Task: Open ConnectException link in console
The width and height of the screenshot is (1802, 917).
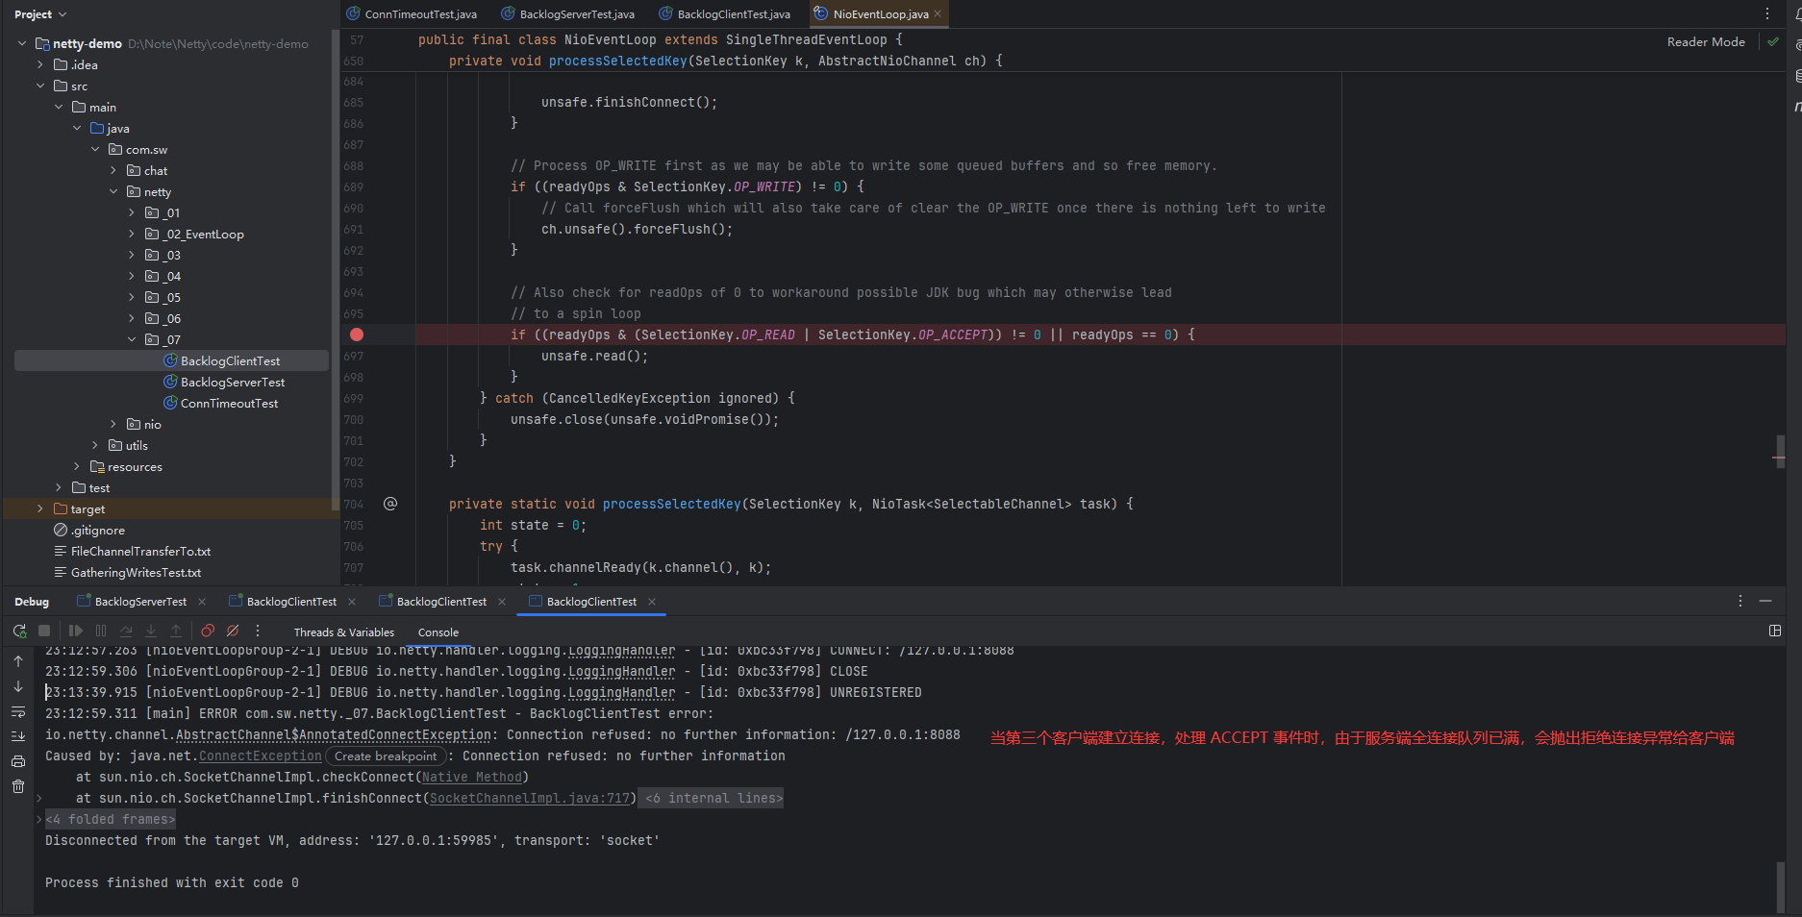Action: pos(261,756)
